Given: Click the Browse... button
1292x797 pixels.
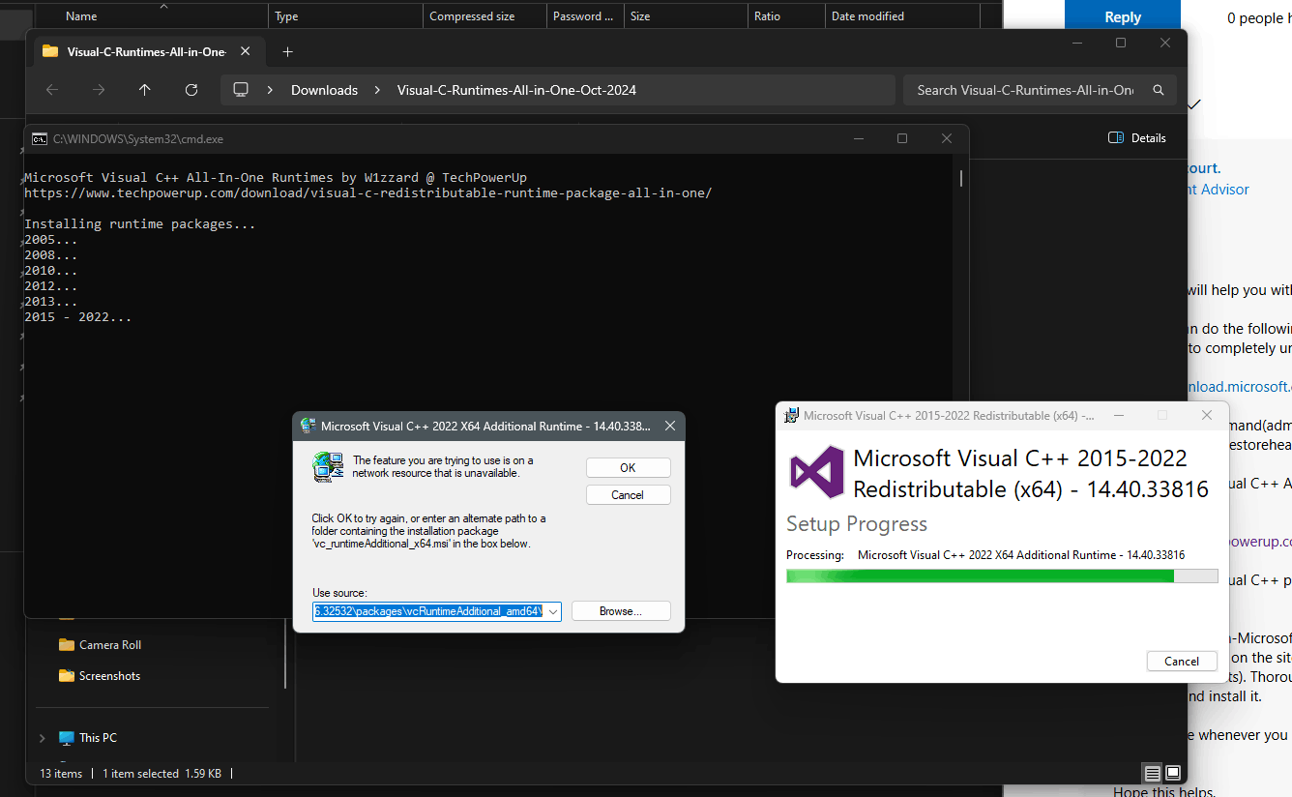Looking at the screenshot, I should point(621,611).
